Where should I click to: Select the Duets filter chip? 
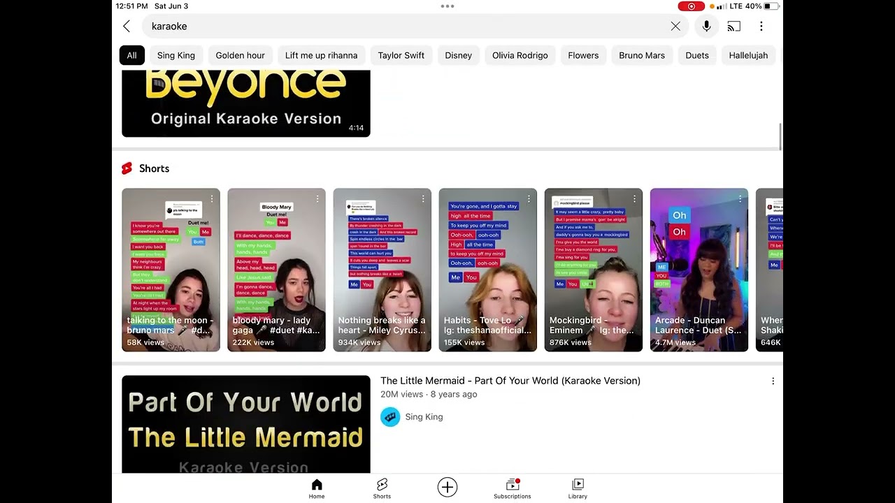697,55
